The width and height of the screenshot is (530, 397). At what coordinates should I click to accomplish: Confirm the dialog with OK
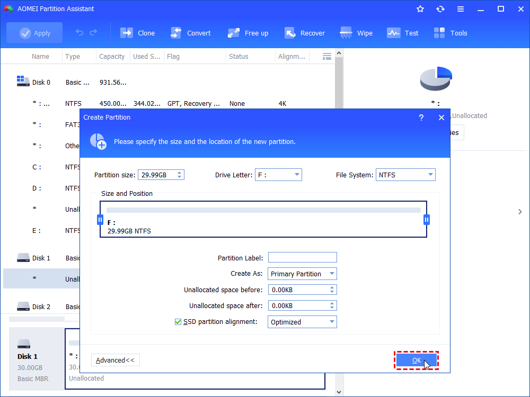417,360
